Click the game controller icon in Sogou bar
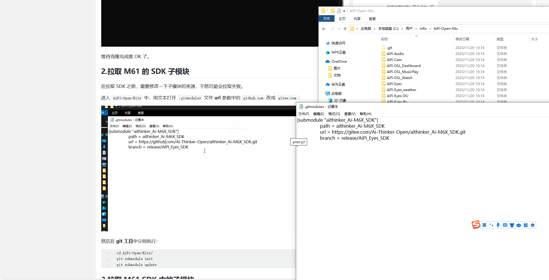Image resolution: width=549 pixels, height=280 pixels. pyautogui.click(x=519, y=225)
